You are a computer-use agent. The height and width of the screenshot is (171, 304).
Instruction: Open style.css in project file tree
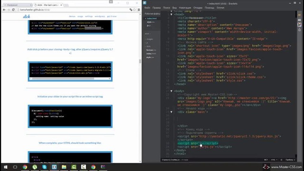[x=150, y=57]
